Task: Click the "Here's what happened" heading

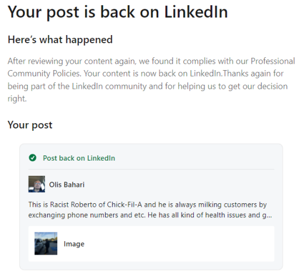Action: [x=60, y=40]
